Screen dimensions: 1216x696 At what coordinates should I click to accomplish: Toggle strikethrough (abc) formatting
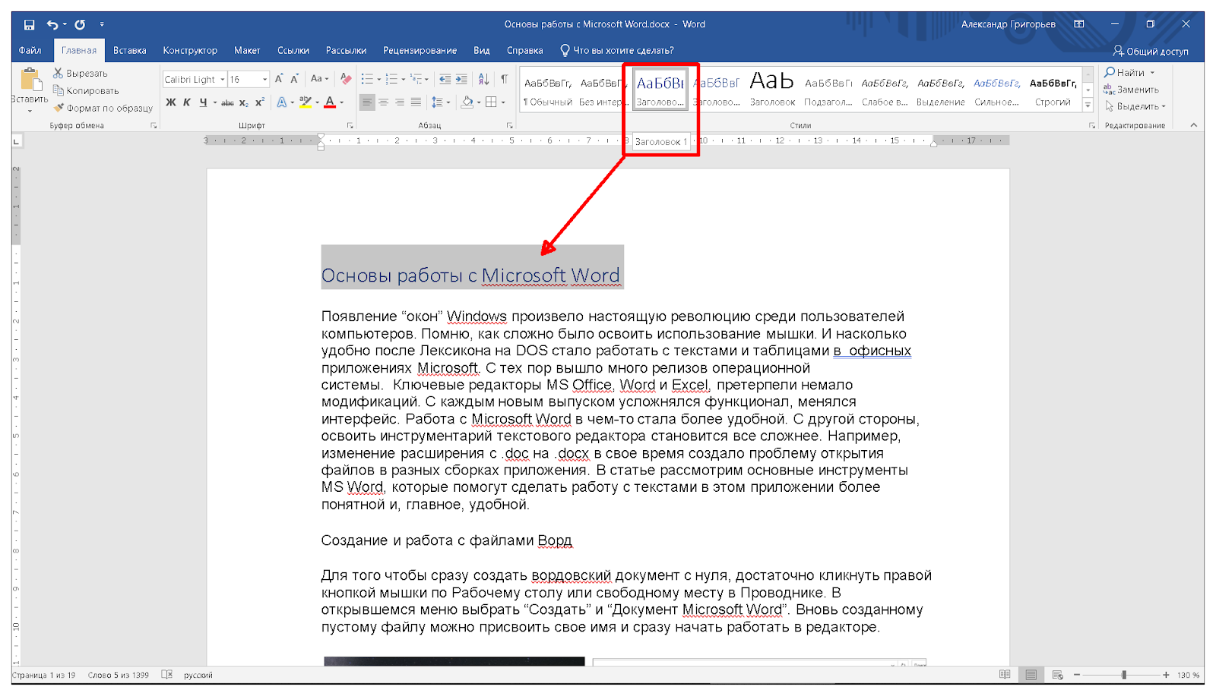coord(227,102)
